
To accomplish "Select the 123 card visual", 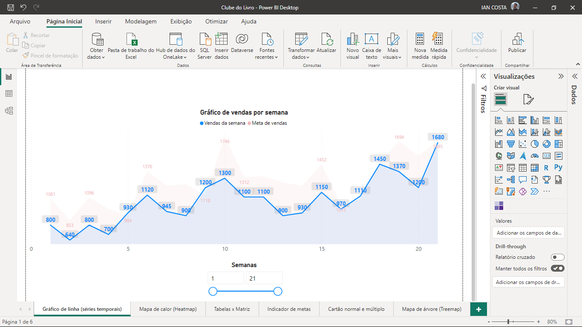I will [547, 156].
